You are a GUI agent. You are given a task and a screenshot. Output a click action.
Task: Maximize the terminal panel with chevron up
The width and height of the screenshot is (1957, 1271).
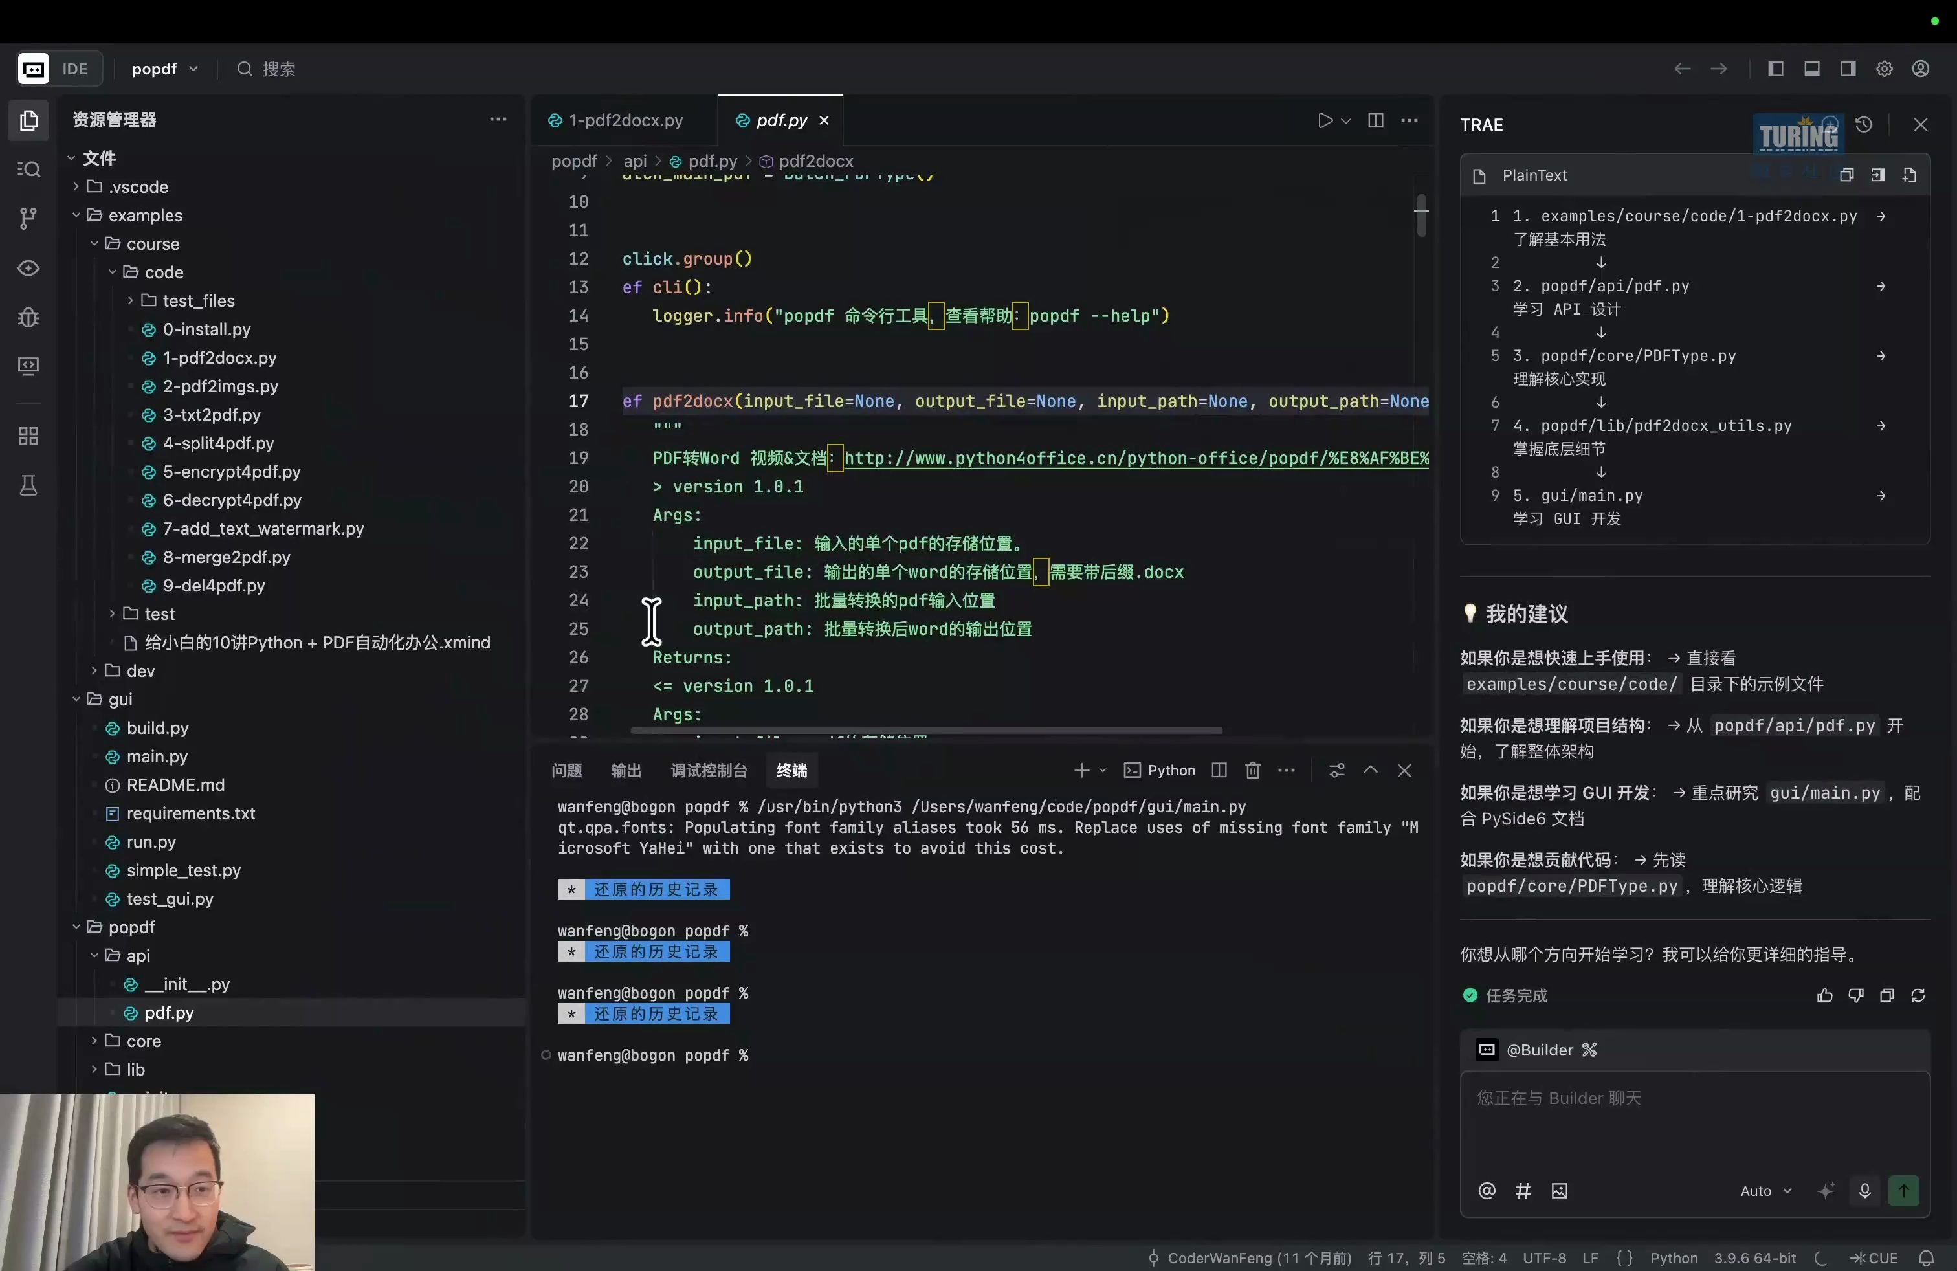point(1371,770)
